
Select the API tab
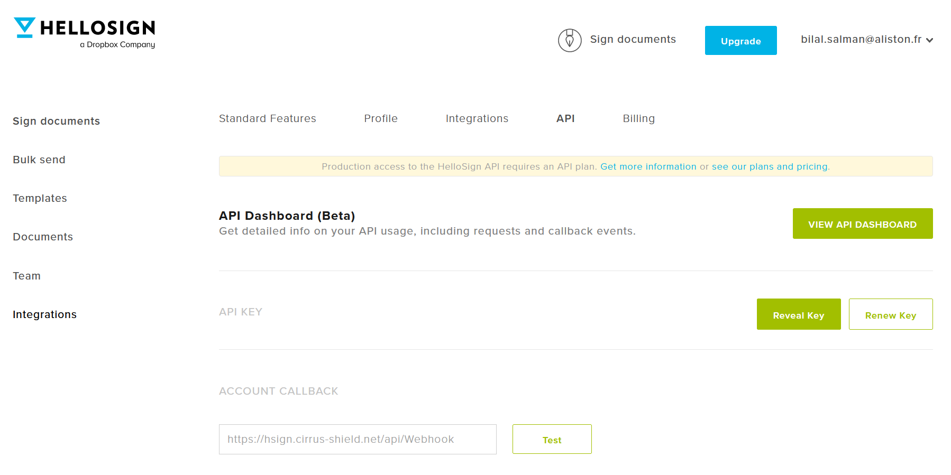565,119
